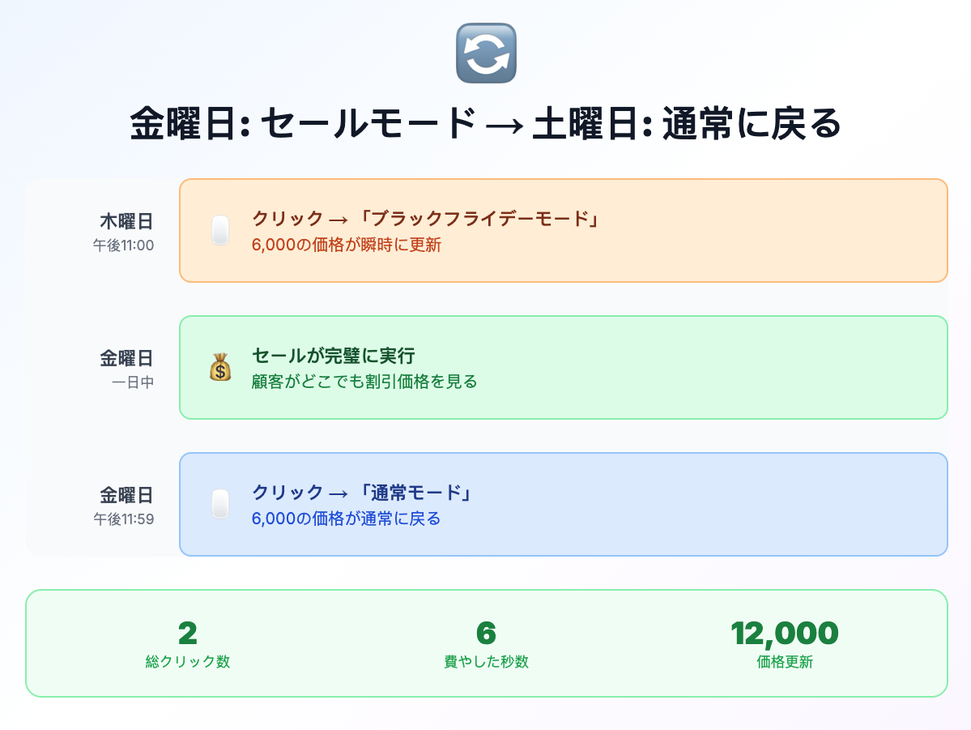Select the 木曜日 timeline label

tap(126, 221)
